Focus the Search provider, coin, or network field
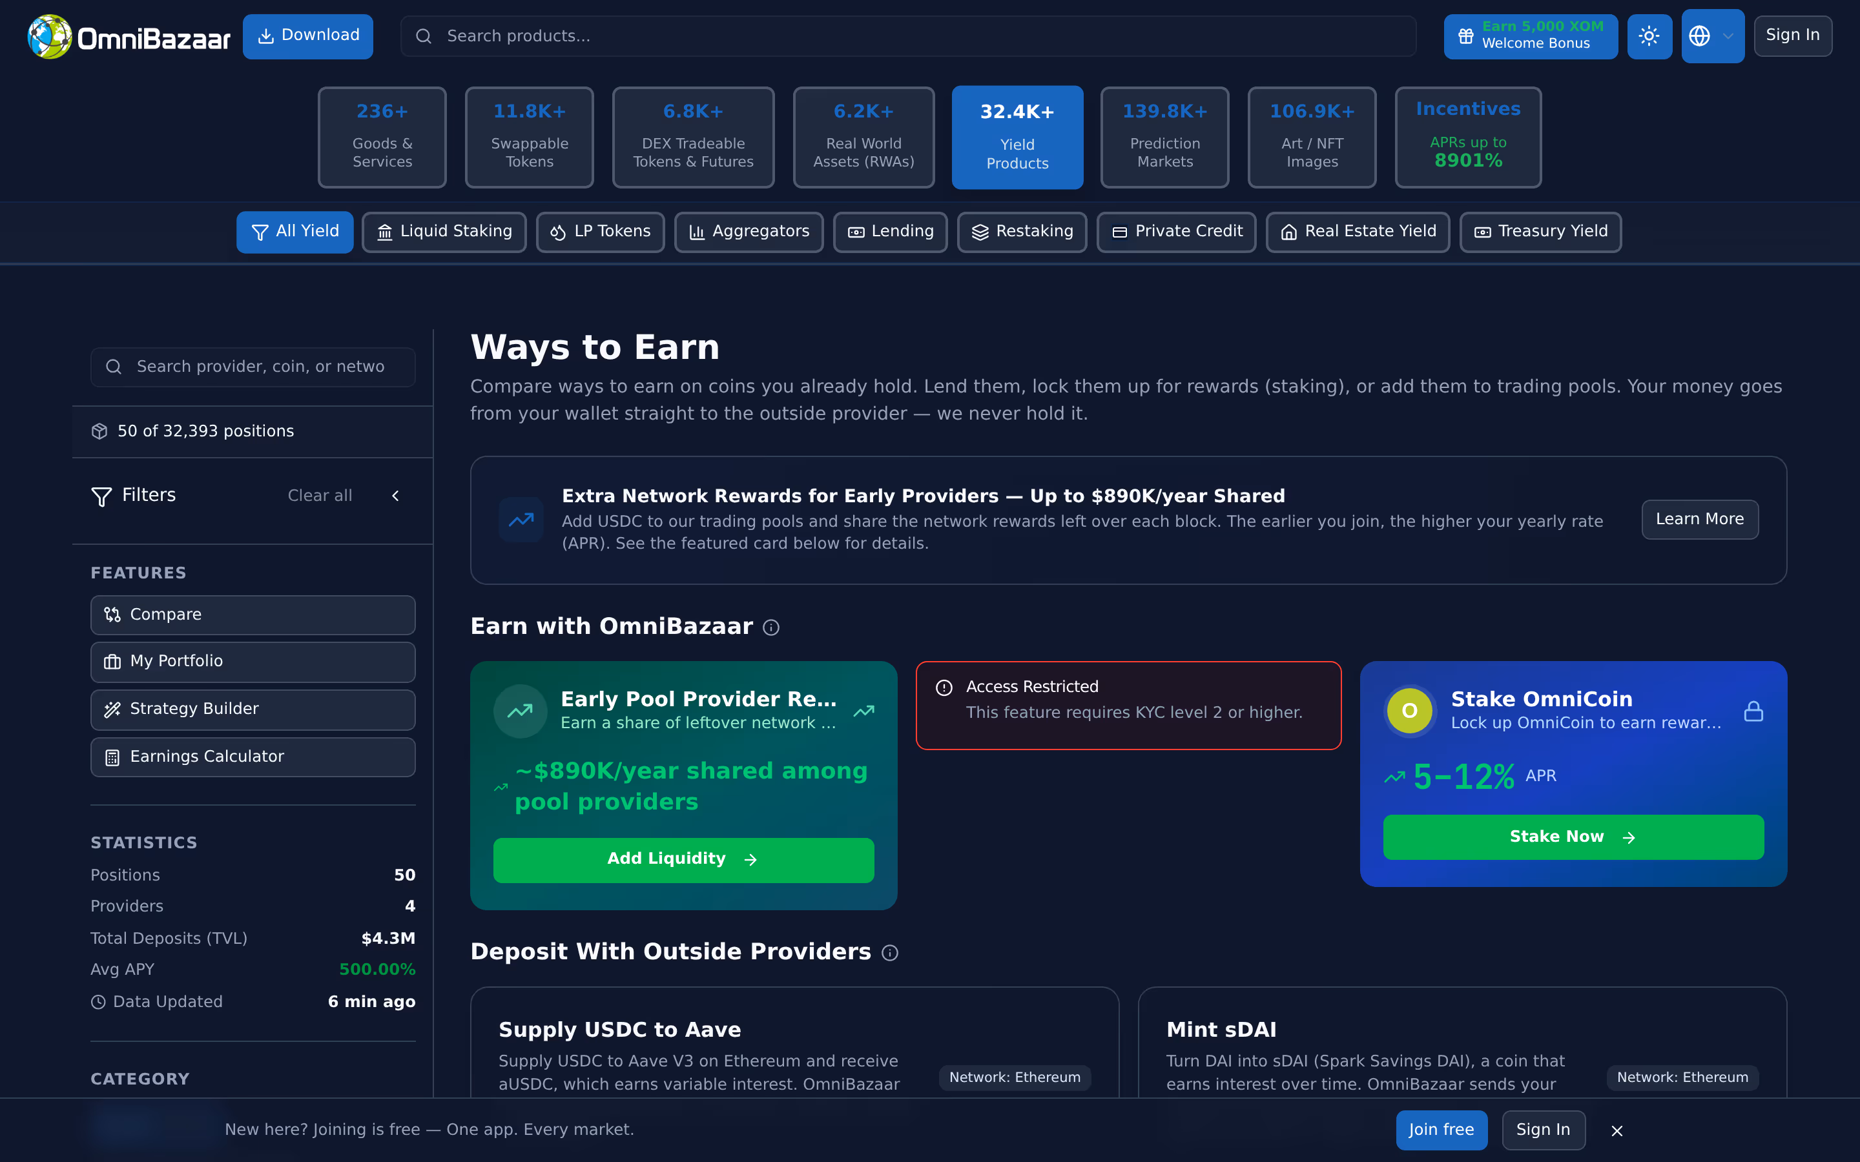 click(x=253, y=367)
